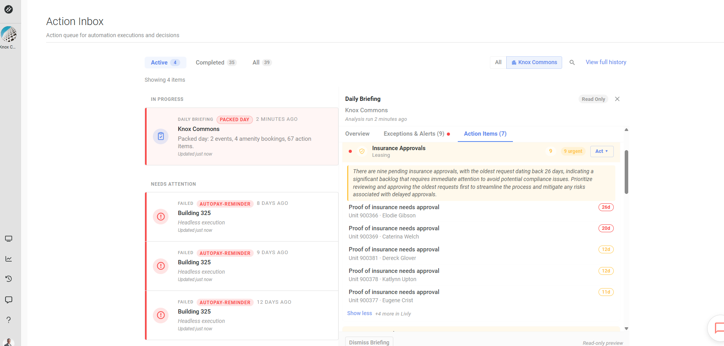Open the failed autopay item from 9 days ago
Screen dimensions: 724x346
click(242, 266)
